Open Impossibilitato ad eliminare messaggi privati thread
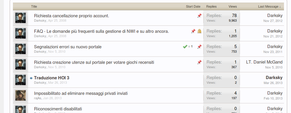Image resolution: width=291 pixels, height=113 pixels. point(81,93)
